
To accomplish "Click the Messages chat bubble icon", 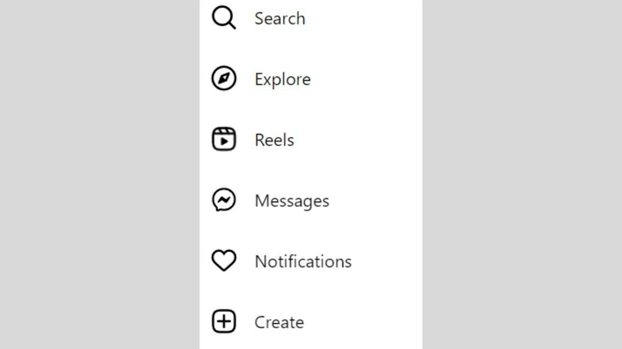I will pyautogui.click(x=223, y=200).
